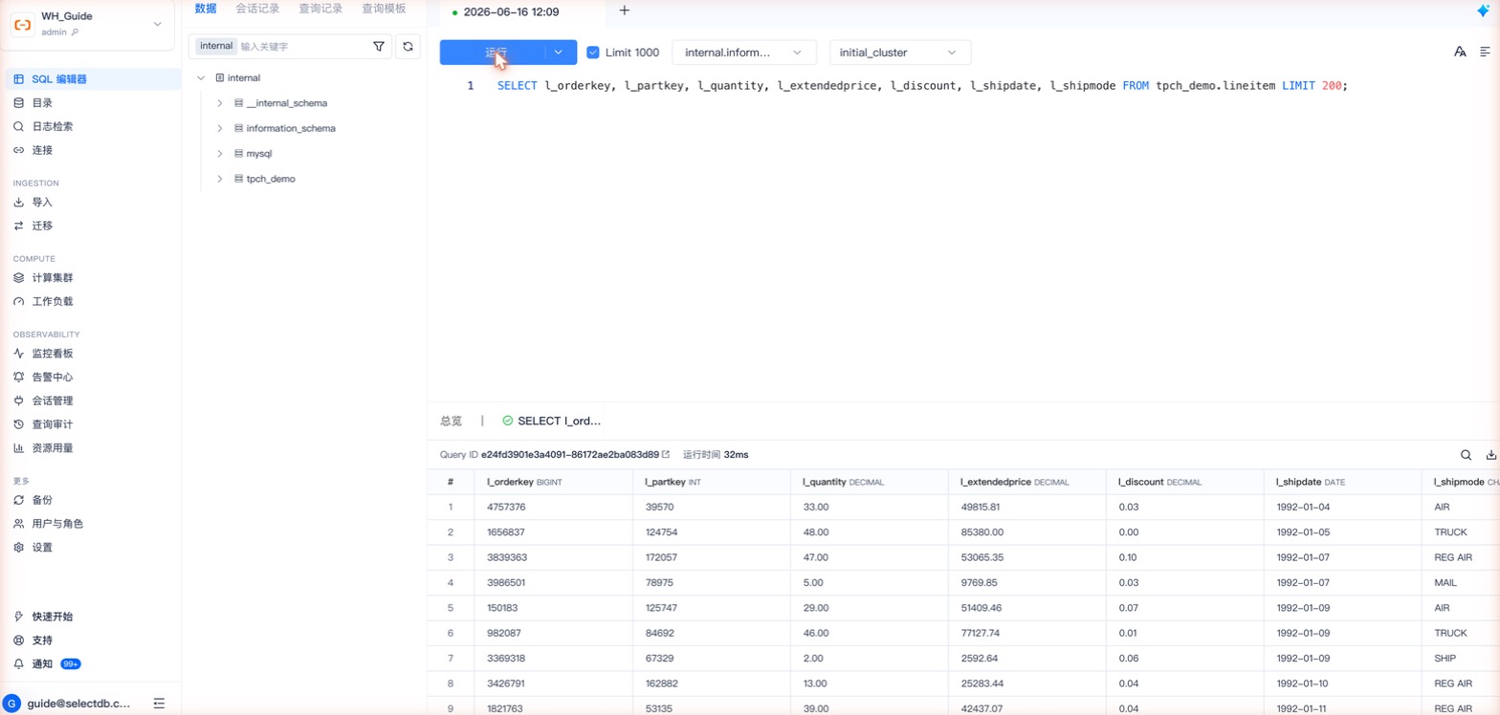Switch to the 查询记录 tab
Image resolution: width=1500 pixels, height=715 pixels.
[x=320, y=9]
